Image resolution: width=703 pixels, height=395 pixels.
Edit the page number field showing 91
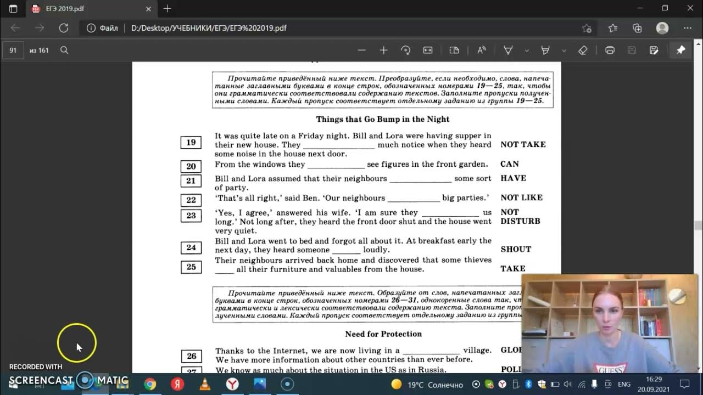[13, 50]
